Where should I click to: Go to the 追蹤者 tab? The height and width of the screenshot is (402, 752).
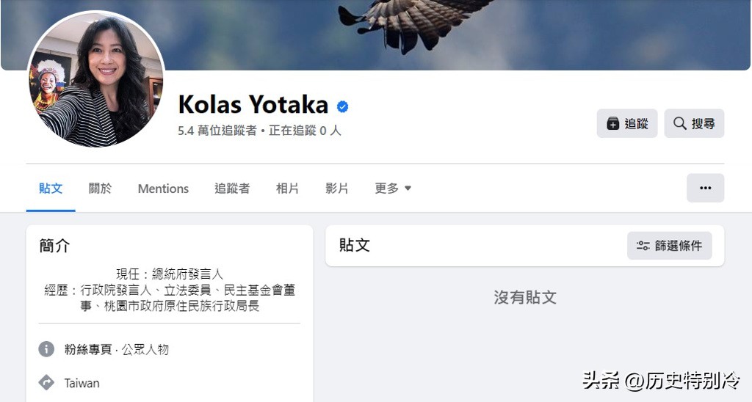click(x=232, y=189)
